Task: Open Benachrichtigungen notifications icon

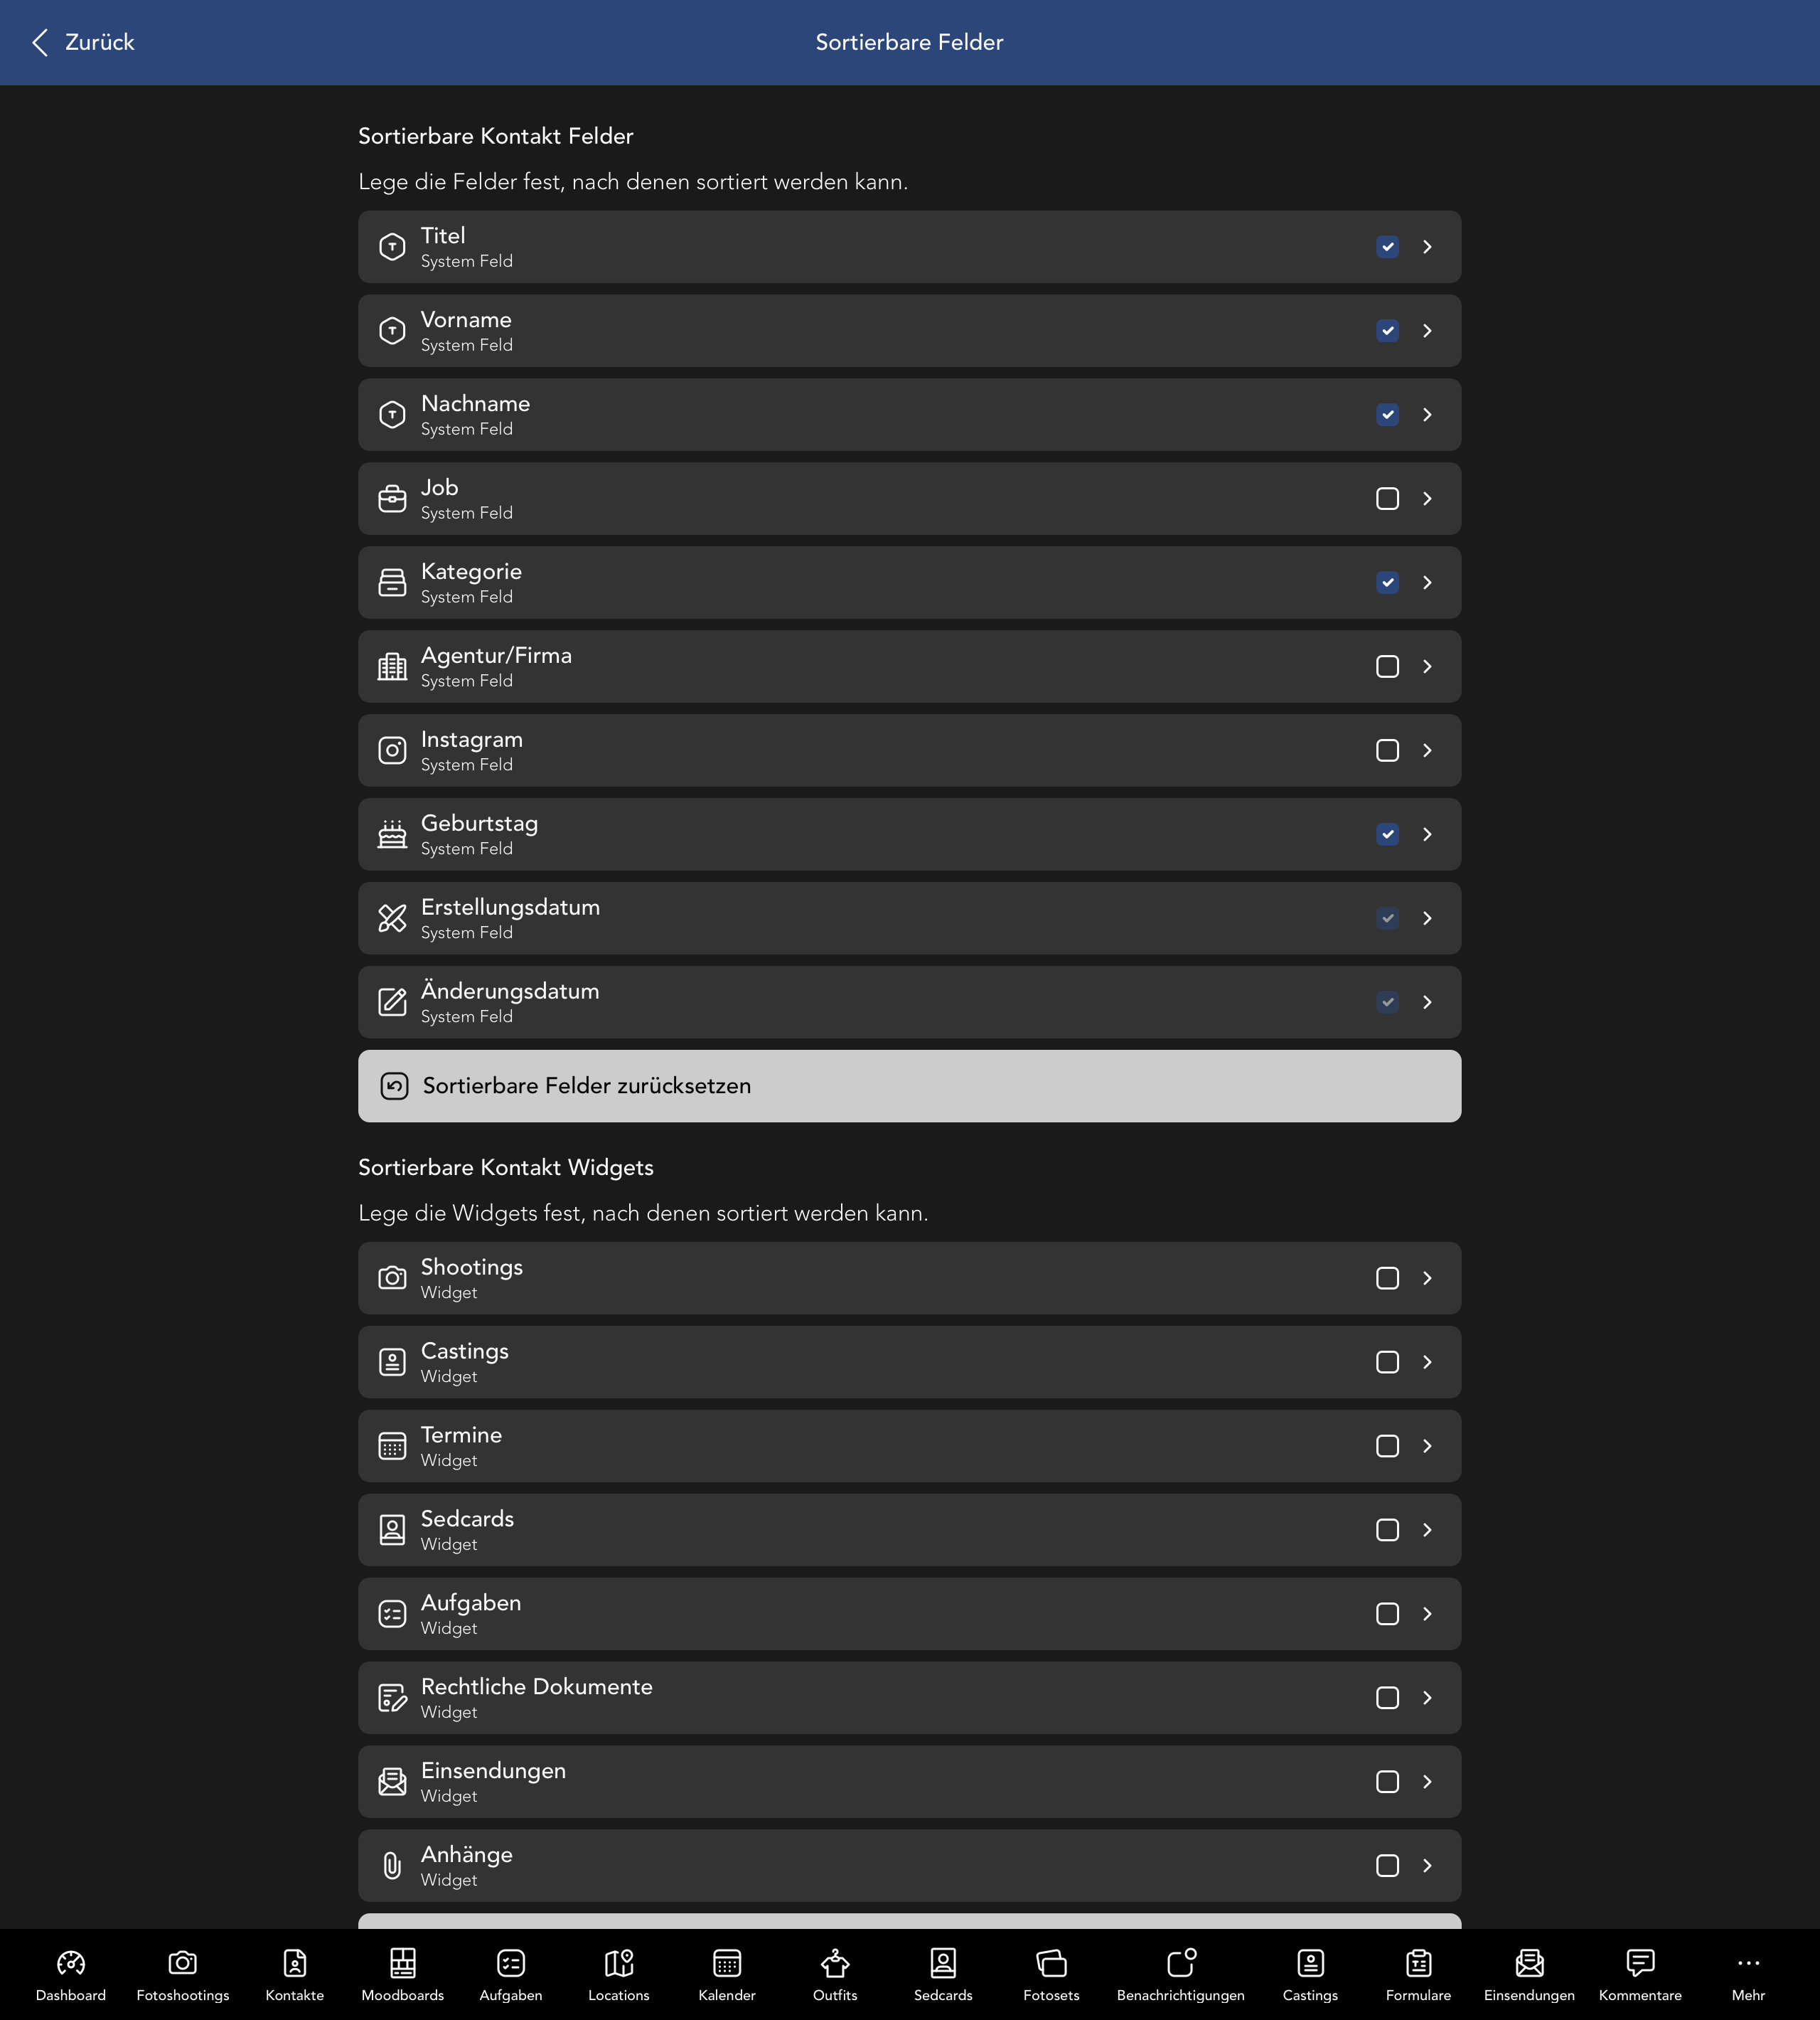Action: 1181,1963
